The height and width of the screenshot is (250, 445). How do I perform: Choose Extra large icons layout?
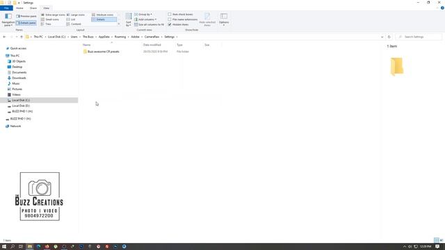pos(53,15)
